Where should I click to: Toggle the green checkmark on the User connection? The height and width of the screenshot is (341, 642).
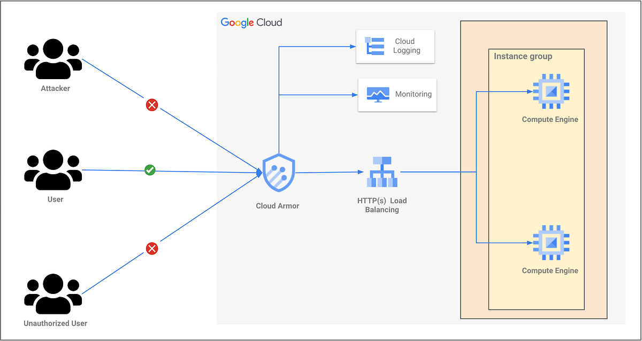[x=150, y=170]
